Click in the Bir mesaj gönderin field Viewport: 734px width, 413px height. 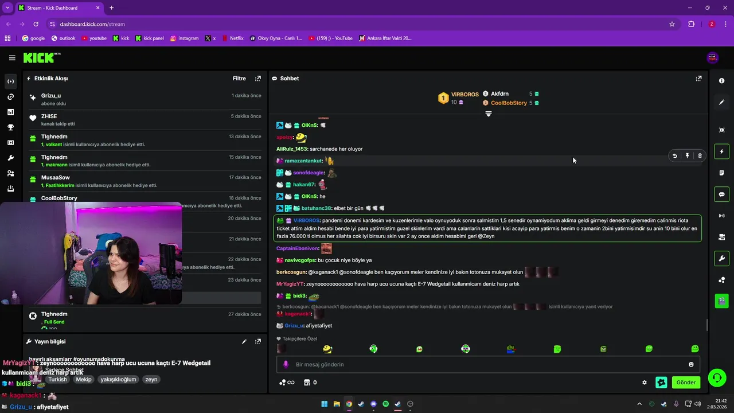coord(487,364)
